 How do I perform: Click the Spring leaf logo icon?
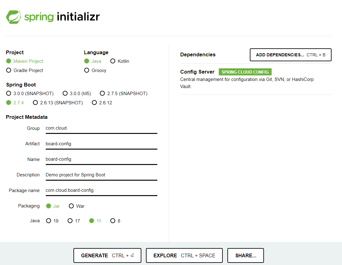tap(14, 17)
